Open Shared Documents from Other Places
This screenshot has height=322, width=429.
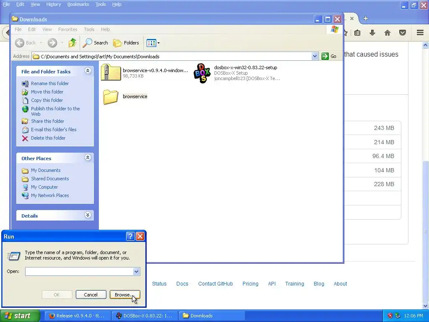50,179
